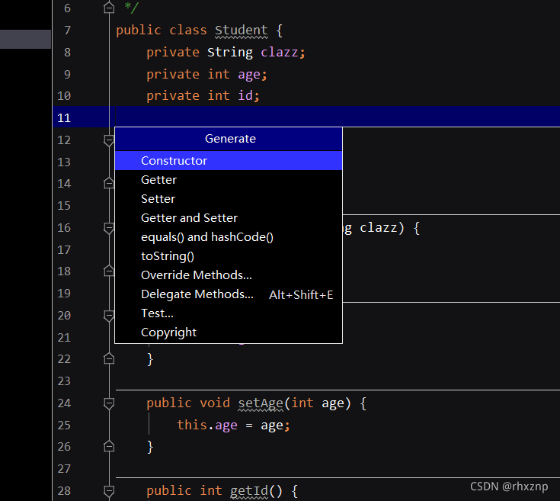The image size is (560, 501).
Task: Collapse comment fold marker on line 6
Action: [109, 8]
